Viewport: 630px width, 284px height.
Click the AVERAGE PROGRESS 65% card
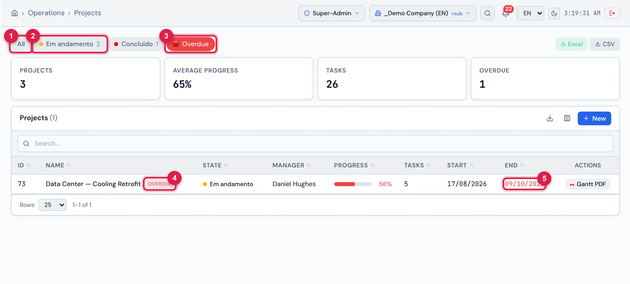(x=239, y=79)
